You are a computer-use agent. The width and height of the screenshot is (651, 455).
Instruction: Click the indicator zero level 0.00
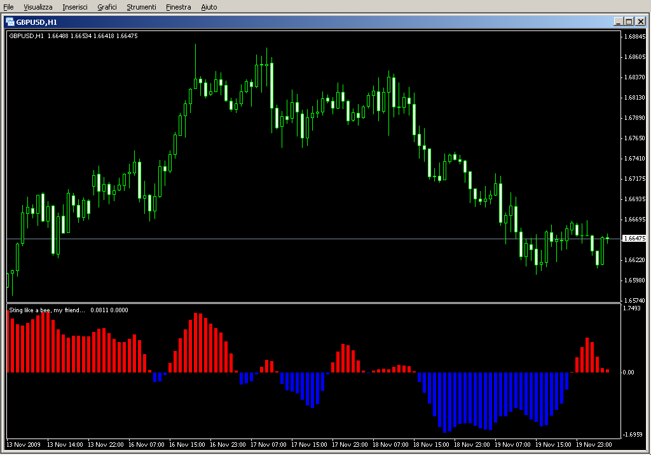point(628,372)
